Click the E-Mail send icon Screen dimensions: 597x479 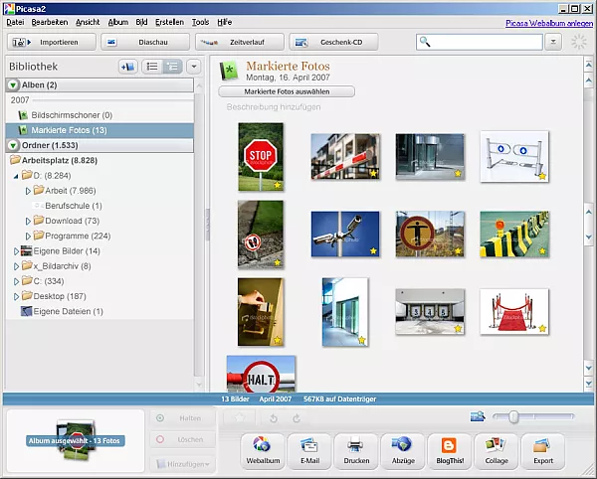pos(307,449)
